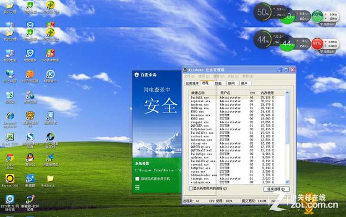346x217 pixels.
Task: Open the Google Chrome desktop icon
Action: pos(10,158)
